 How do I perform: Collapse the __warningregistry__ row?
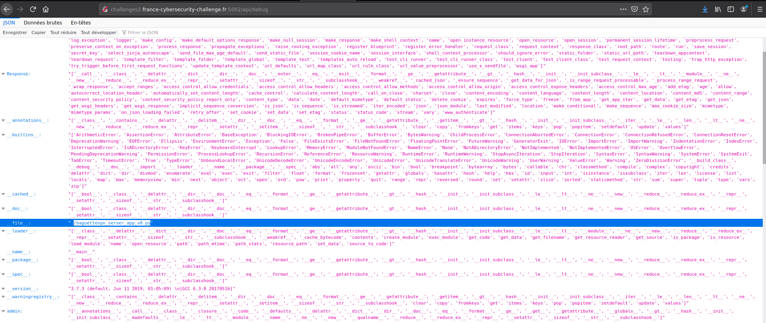(x=3, y=297)
